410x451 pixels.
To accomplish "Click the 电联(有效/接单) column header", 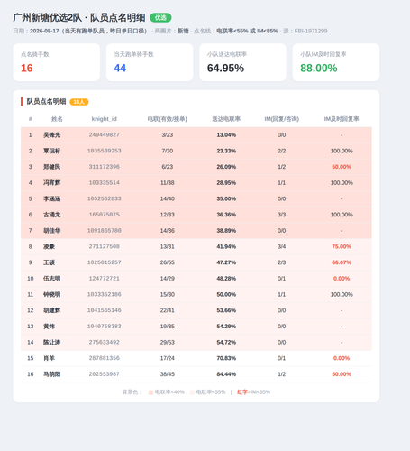I will point(168,119).
